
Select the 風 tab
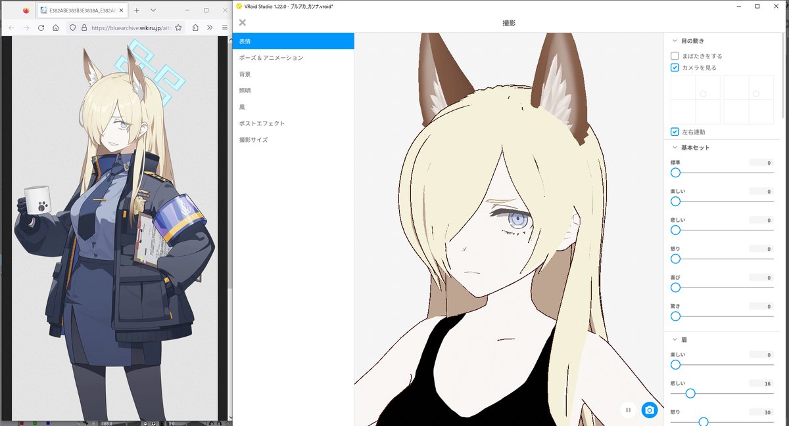tap(293, 106)
